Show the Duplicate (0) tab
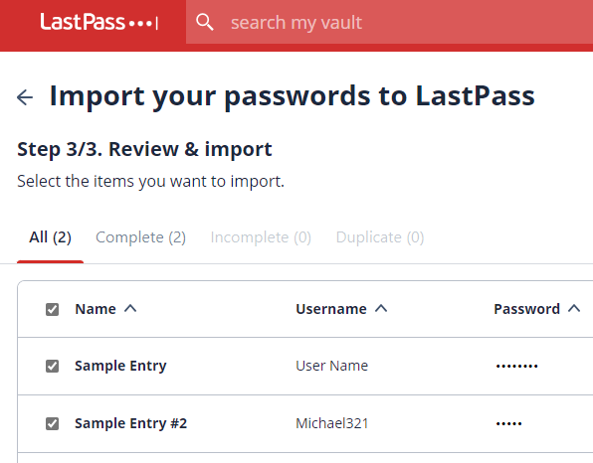 380,237
